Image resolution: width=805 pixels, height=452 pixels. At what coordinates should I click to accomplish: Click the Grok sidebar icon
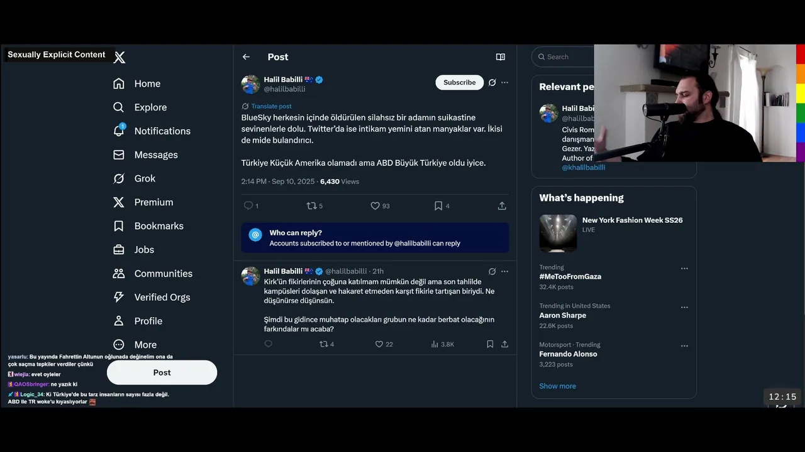[x=118, y=178]
